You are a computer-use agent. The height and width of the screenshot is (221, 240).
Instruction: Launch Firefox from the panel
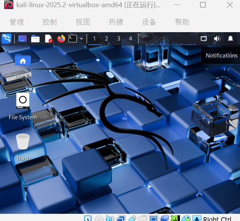point(61,38)
